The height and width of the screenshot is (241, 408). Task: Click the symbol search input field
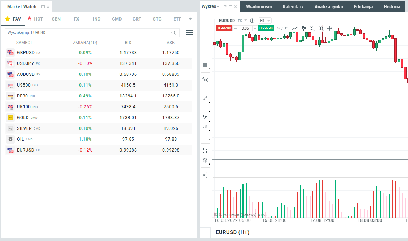(x=88, y=32)
